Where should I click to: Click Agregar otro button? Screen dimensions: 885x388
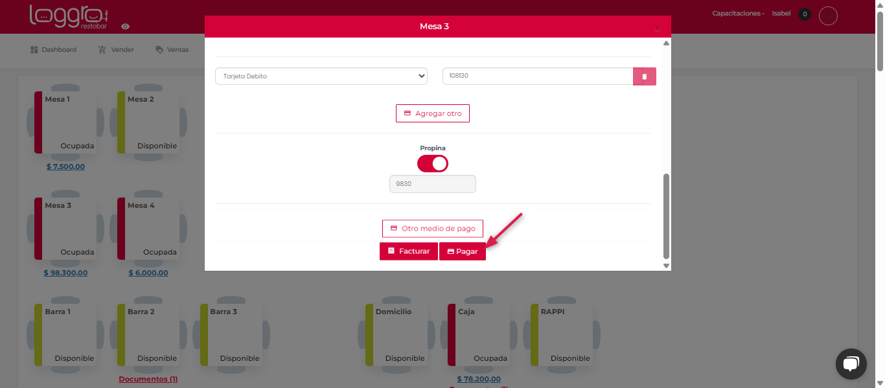point(432,113)
